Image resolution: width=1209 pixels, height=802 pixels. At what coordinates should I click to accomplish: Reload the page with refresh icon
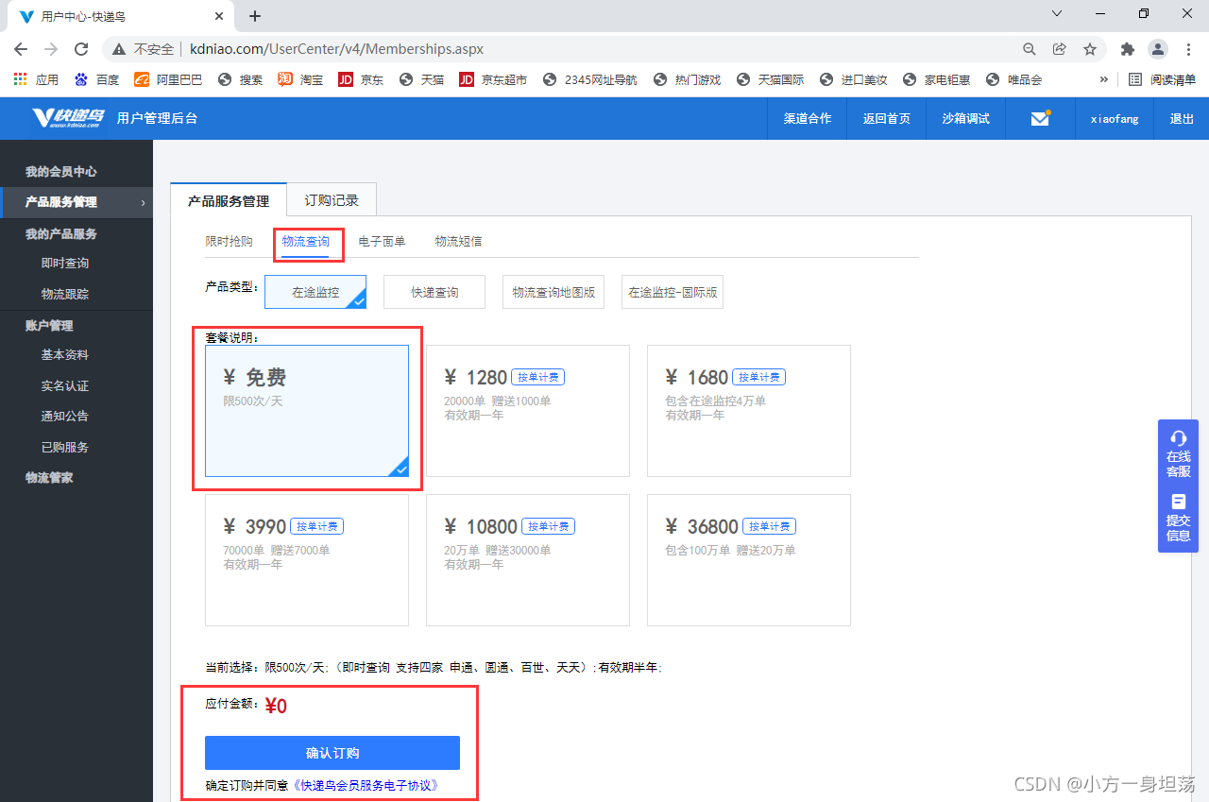[x=81, y=49]
